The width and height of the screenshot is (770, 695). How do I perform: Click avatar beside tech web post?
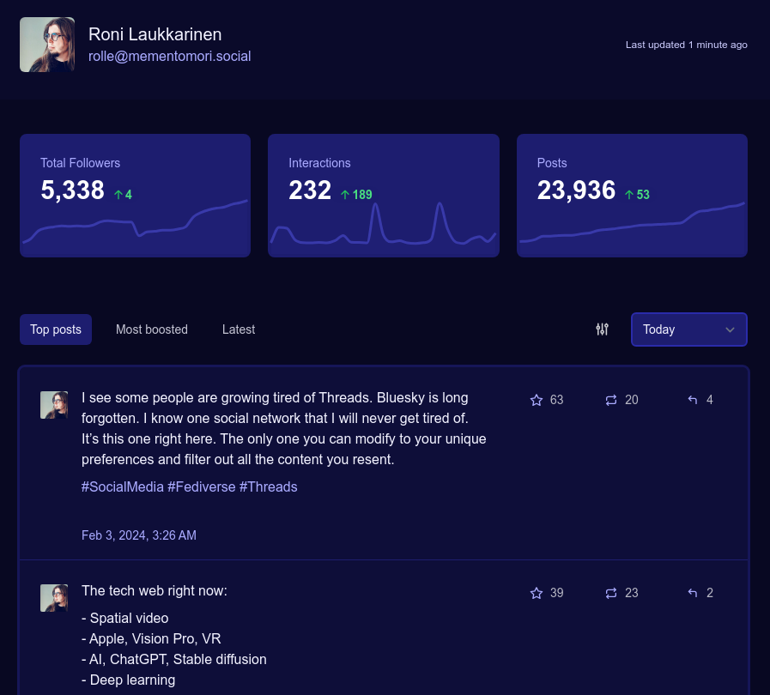coord(54,598)
